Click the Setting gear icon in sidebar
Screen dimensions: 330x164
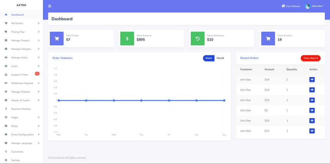6,160
